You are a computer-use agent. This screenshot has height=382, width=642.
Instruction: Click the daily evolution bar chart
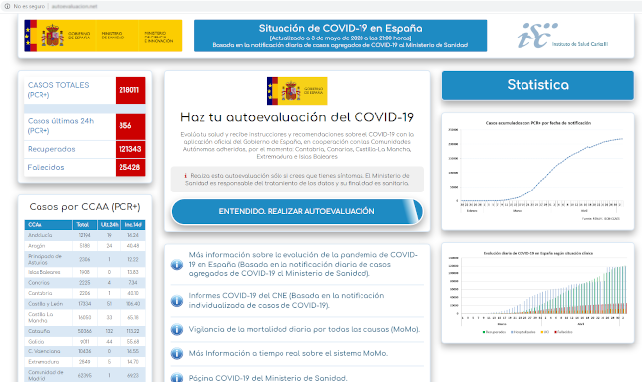pos(538,292)
